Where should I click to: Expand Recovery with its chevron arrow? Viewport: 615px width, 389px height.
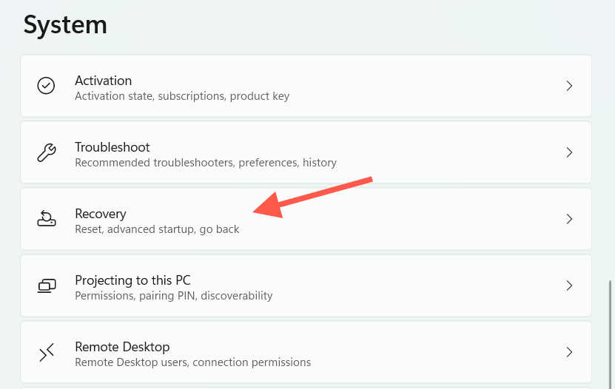pos(569,219)
